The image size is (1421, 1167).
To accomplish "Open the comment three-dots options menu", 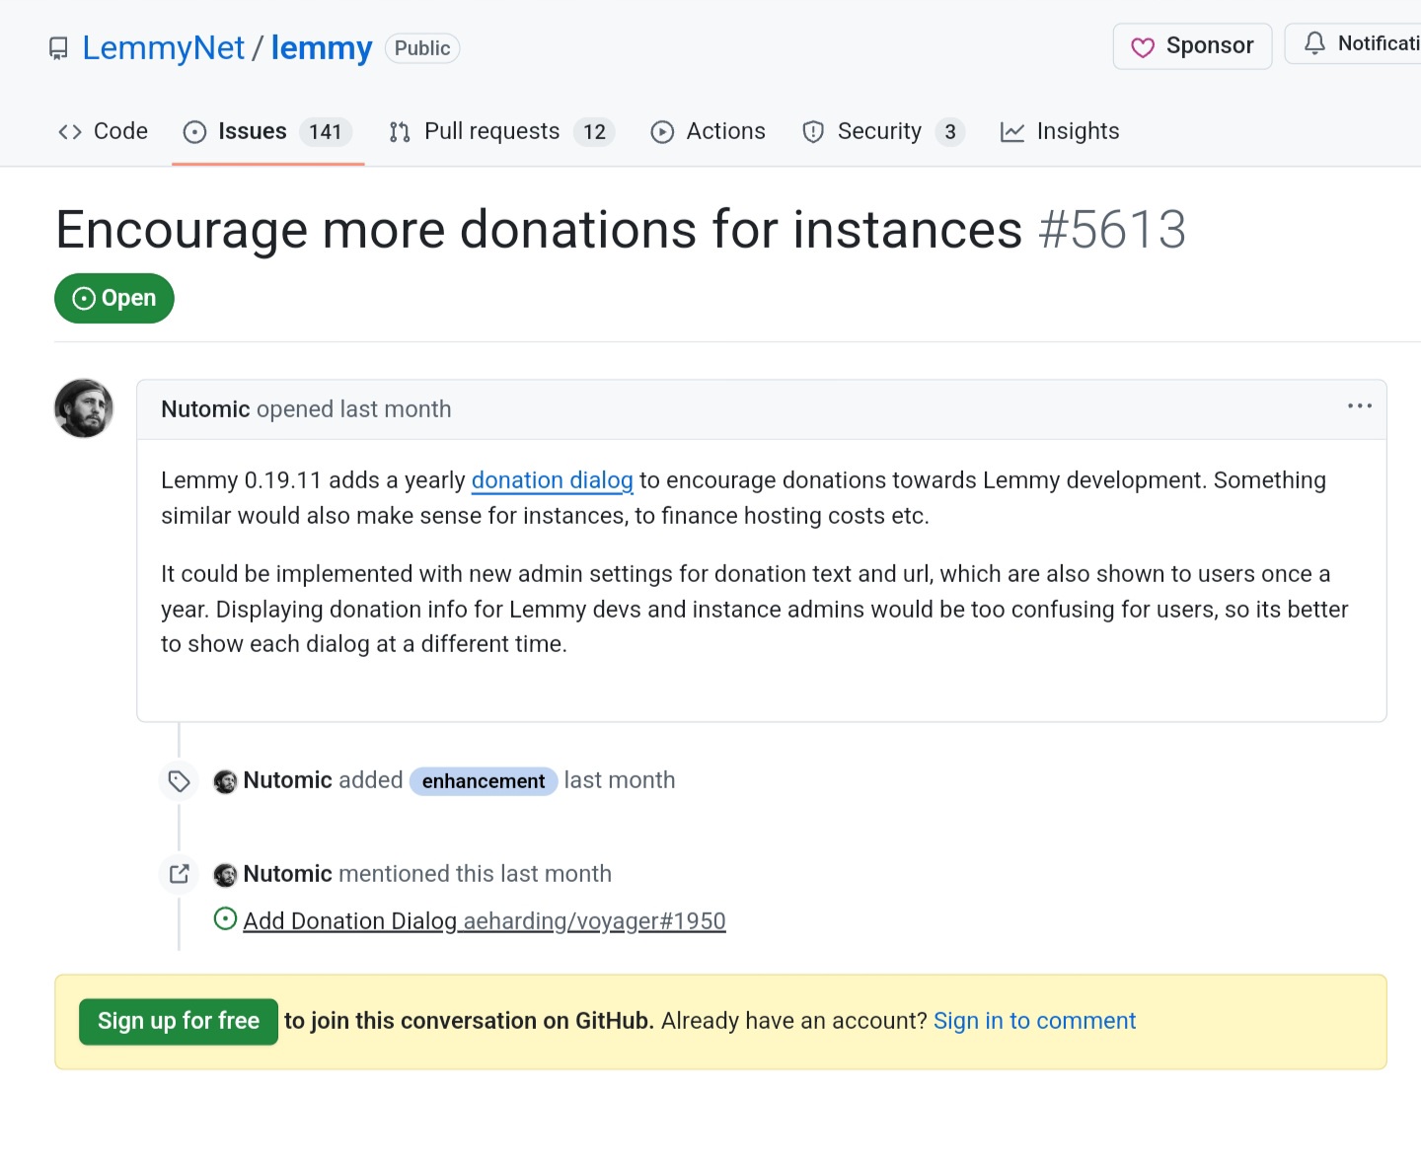I will [x=1360, y=405].
